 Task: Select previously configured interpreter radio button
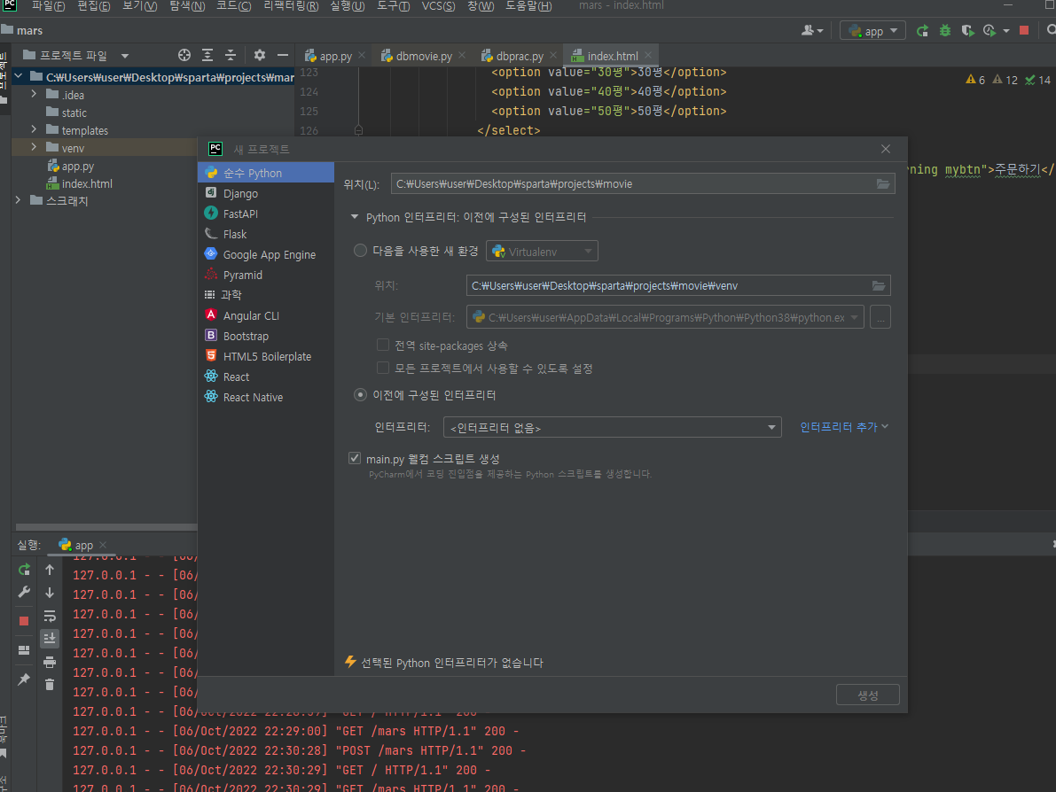point(360,395)
